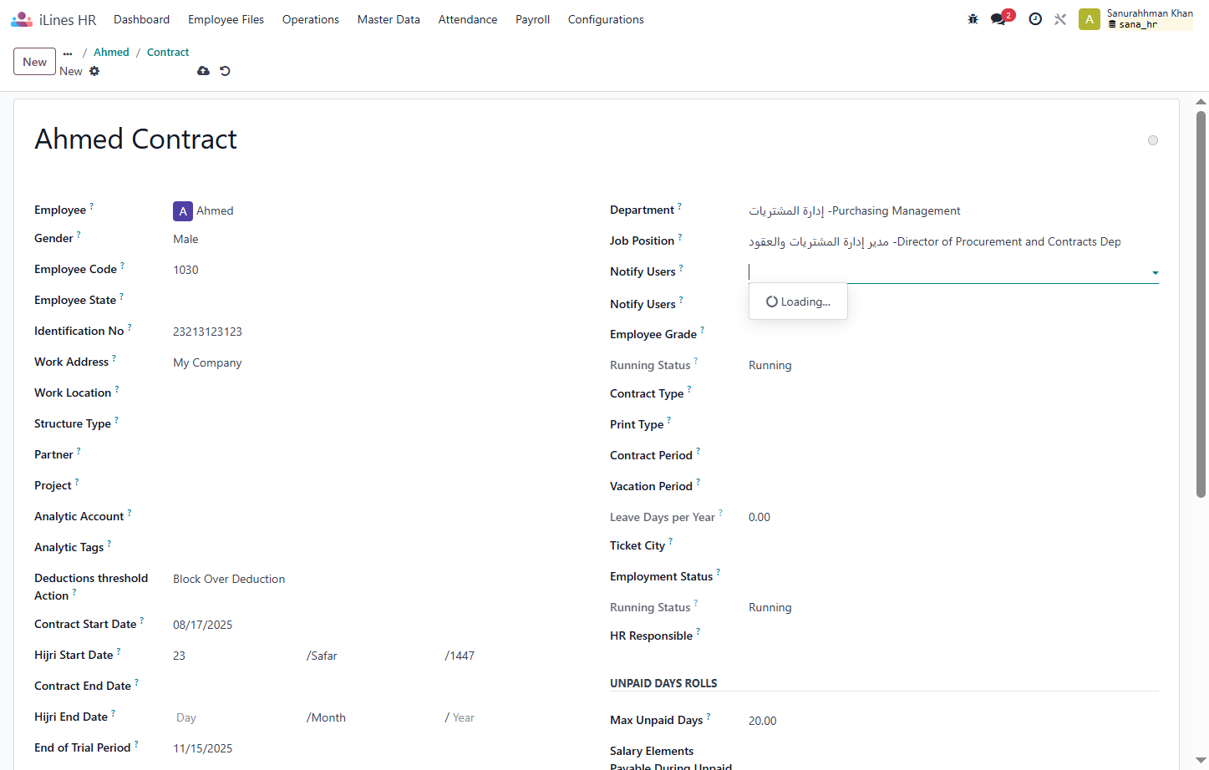Expand the breadcrumb ellipsis menu

pos(68,53)
